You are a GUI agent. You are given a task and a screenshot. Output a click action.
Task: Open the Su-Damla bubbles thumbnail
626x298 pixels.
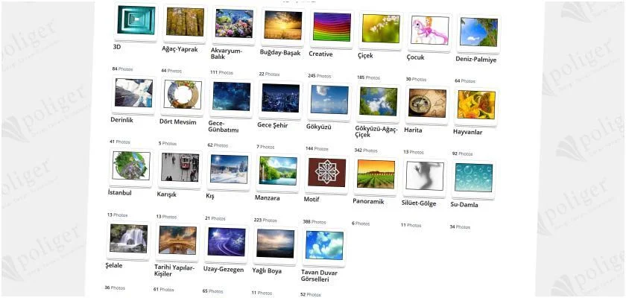(x=474, y=178)
